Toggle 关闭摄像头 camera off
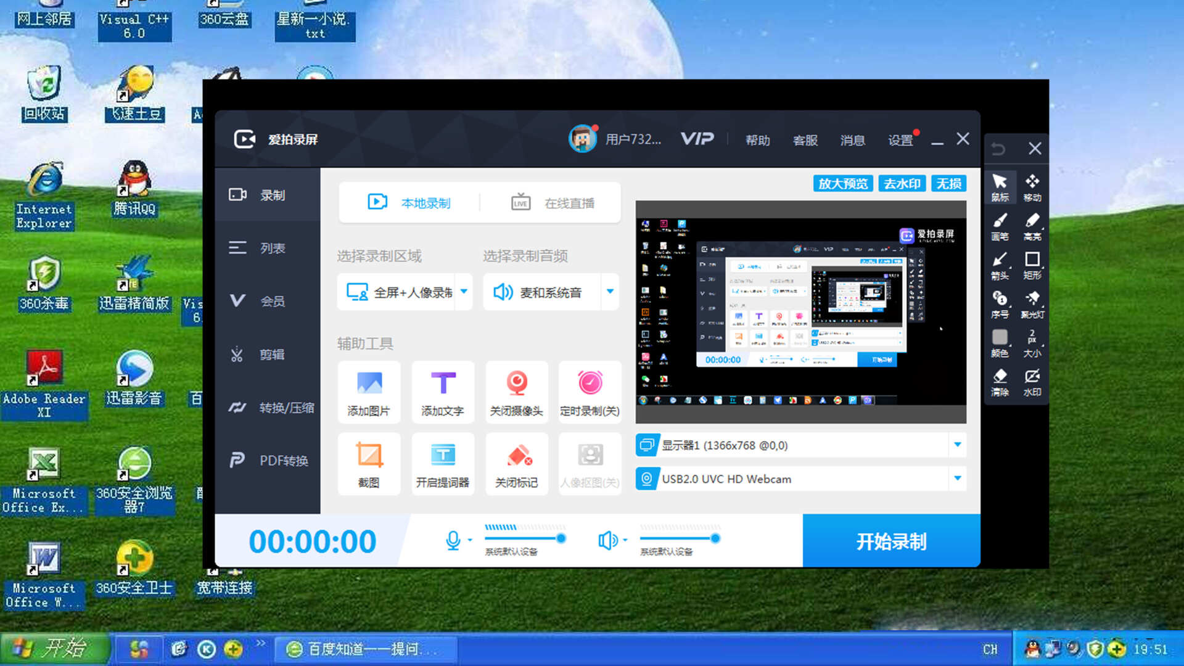Image resolution: width=1184 pixels, height=666 pixels. click(x=516, y=392)
